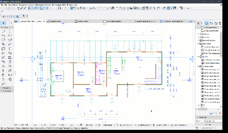
Task: Click the Pick Up Parameters eyedropper icon
Action: tap(22, 8)
